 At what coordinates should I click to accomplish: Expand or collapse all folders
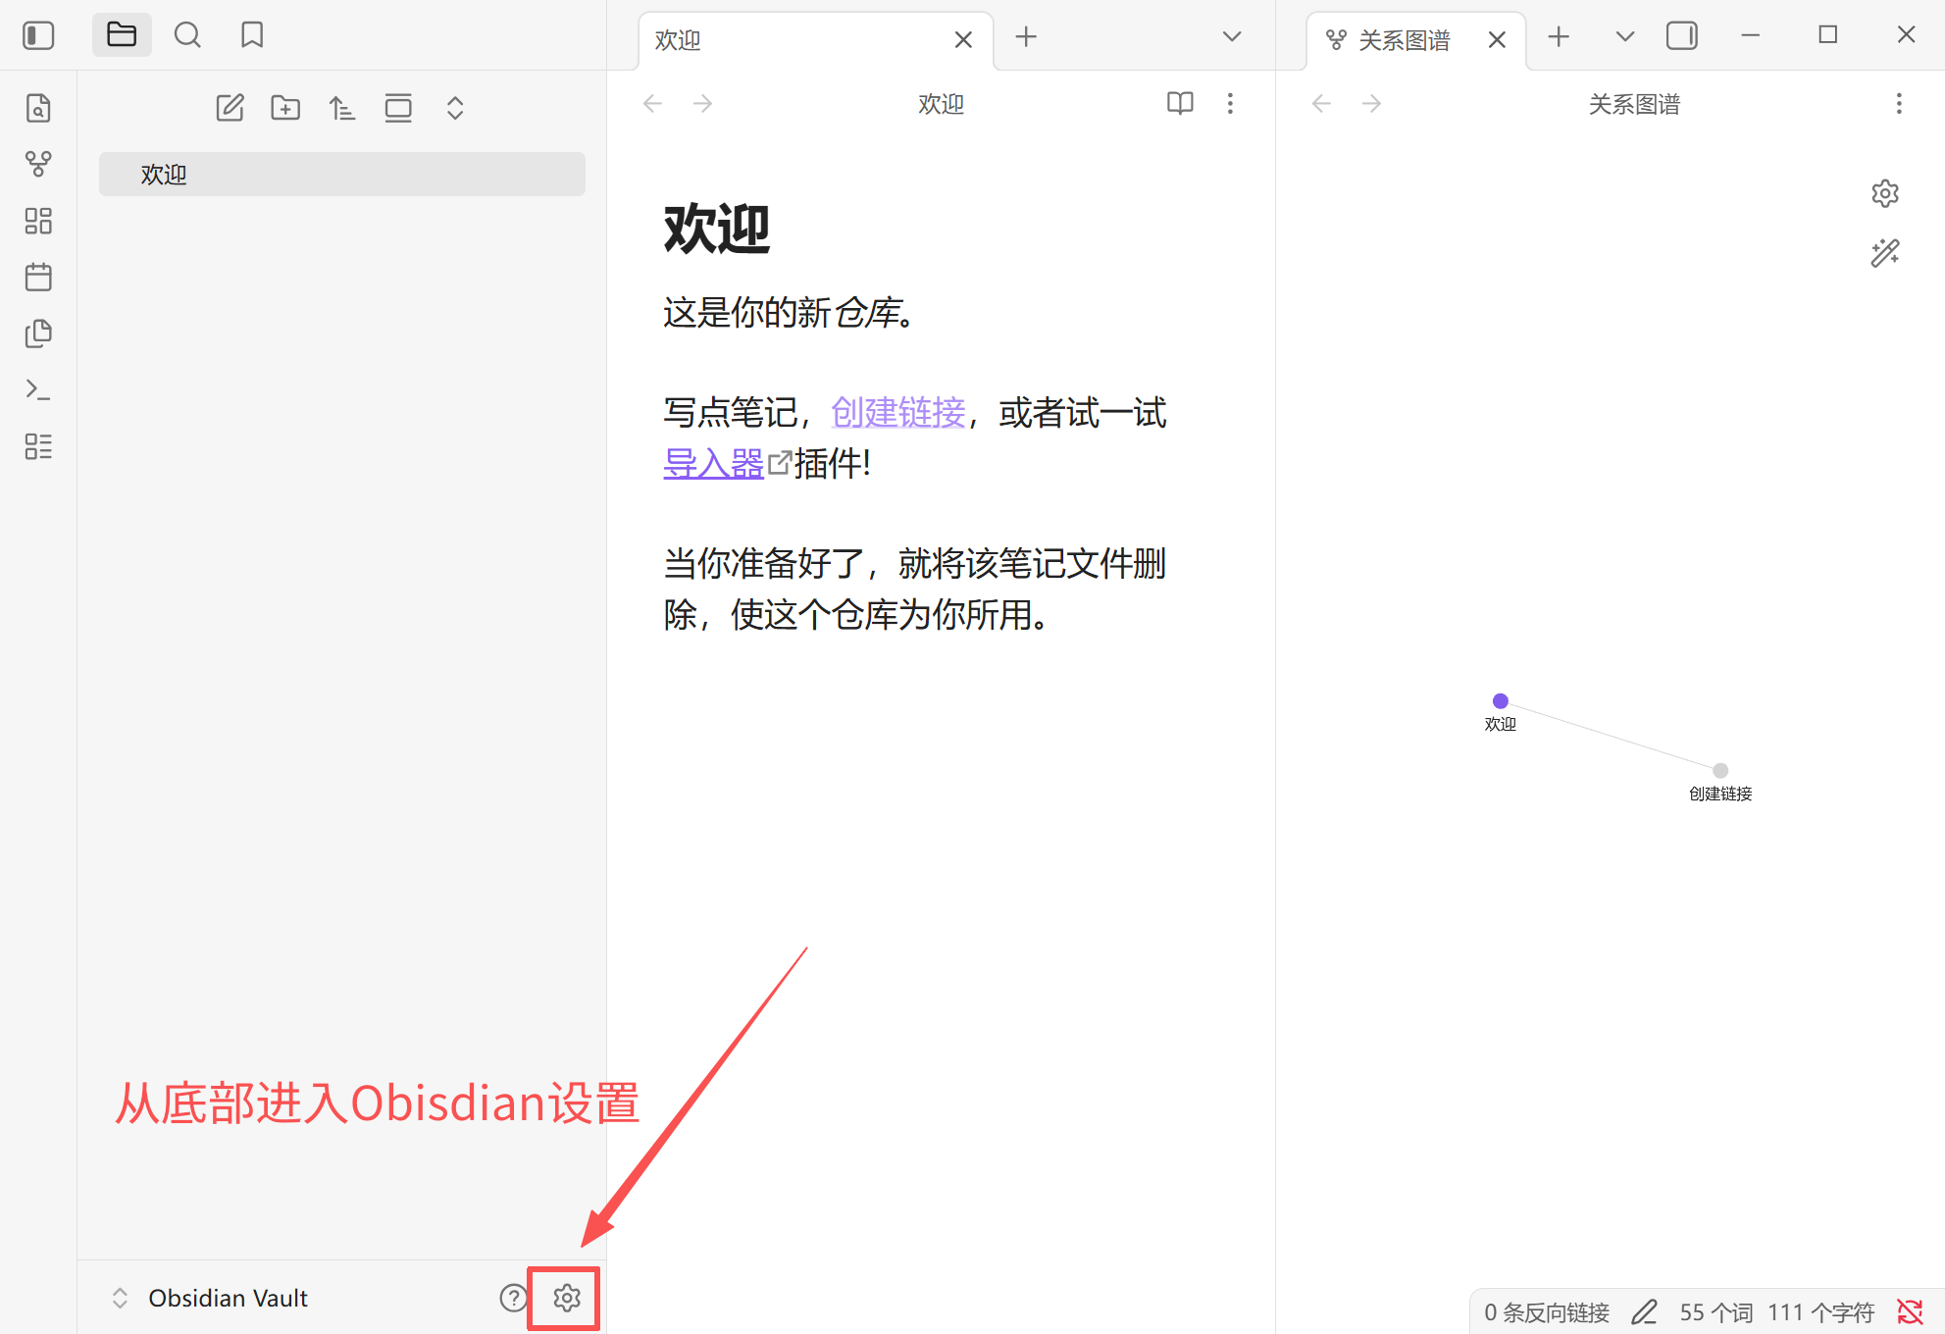[454, 108]
